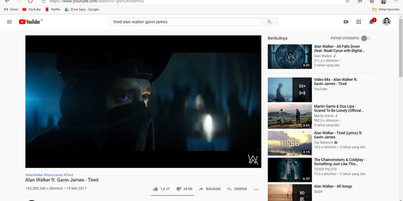Click the BAGIKAN share label

(x=213, y=189)
